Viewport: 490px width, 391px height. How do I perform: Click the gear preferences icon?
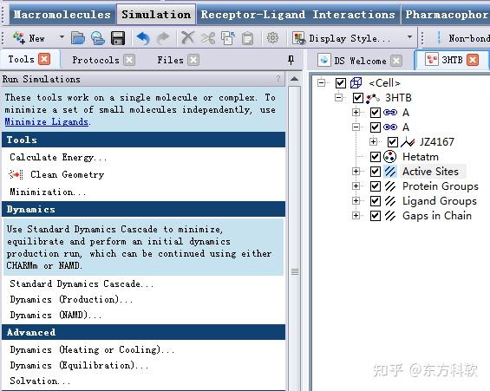[x=272, y=38]
